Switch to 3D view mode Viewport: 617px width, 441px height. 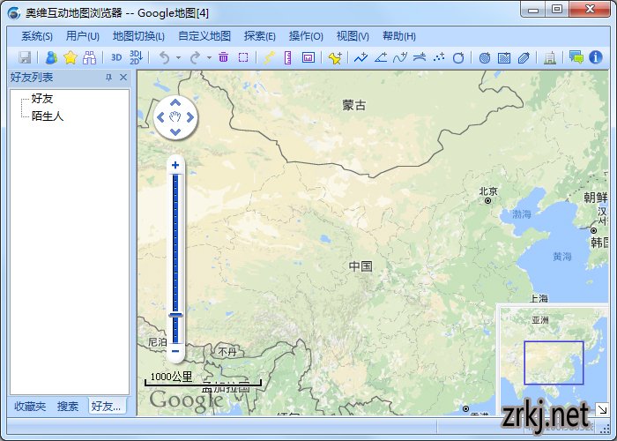pyautogui.click(x=116, y=58)
